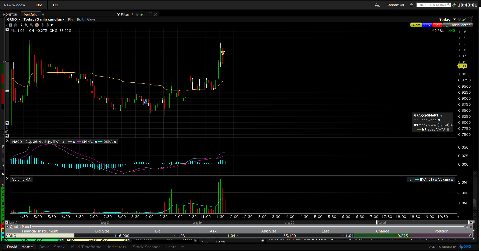Click the zoom in magnifier icon
The width and height of the screenshot is (481, 251).
coord(26,25)
